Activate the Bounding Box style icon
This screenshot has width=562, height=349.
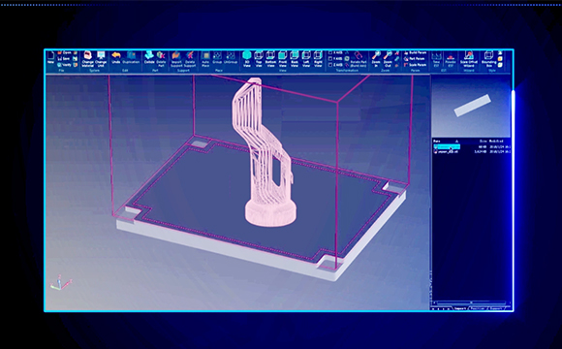click(x=488, y=59)
